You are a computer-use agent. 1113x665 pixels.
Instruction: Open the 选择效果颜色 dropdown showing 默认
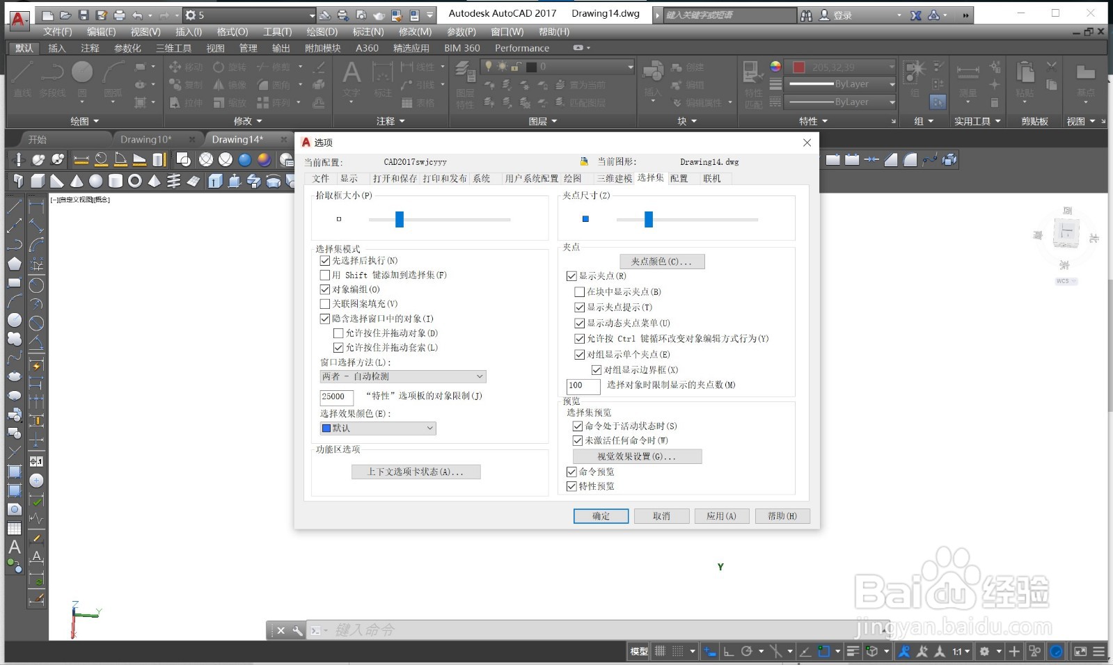coord(378,428)
